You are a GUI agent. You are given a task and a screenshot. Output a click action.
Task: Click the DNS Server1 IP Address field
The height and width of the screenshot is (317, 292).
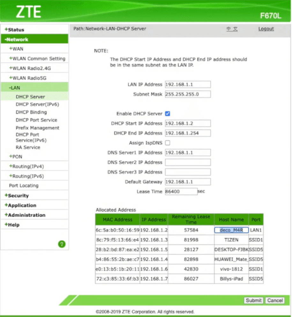tap(188, 153)
